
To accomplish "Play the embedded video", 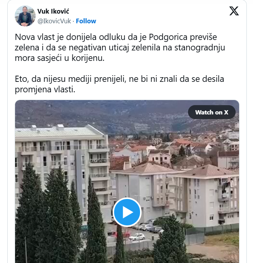I will point(127,212).
